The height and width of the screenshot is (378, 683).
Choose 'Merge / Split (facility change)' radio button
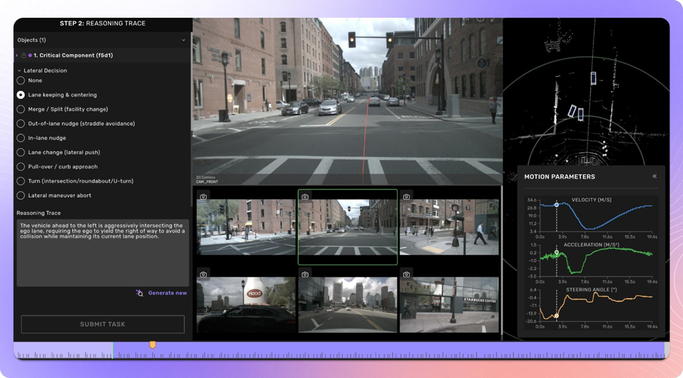coord(21,109)
